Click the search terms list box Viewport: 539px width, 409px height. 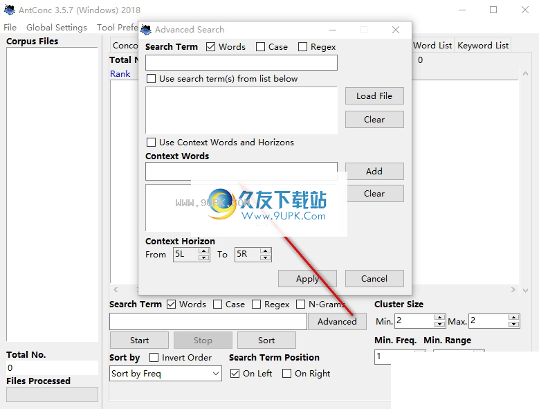pyautogui.click(x=241, y=110)
